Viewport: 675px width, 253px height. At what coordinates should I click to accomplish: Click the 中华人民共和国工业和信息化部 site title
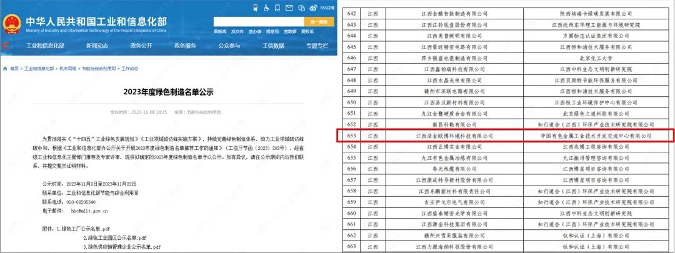96,21
